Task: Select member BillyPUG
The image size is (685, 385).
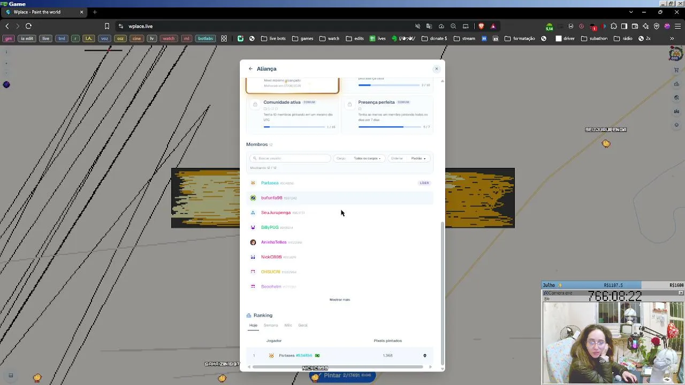Action: 340,227
